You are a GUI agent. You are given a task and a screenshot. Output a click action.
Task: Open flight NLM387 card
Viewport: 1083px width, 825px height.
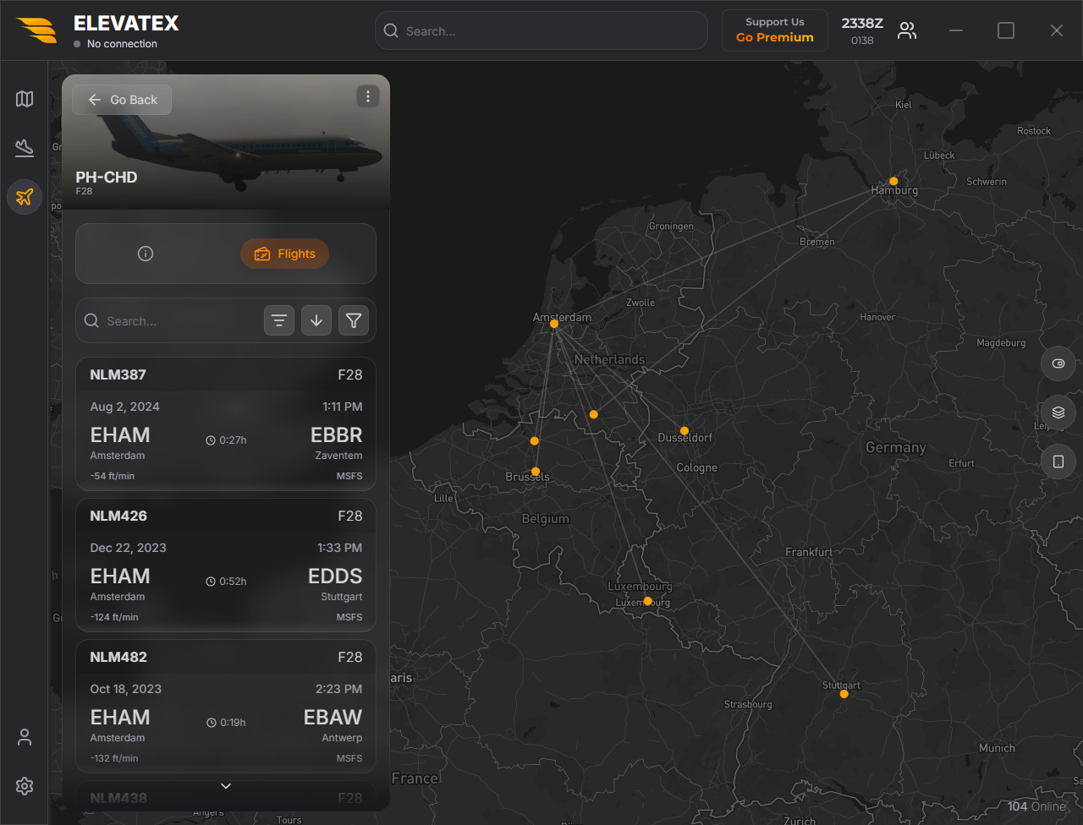click(x=226, y=424)
